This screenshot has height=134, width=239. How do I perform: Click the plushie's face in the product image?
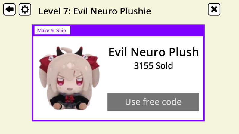pos(70,81)
